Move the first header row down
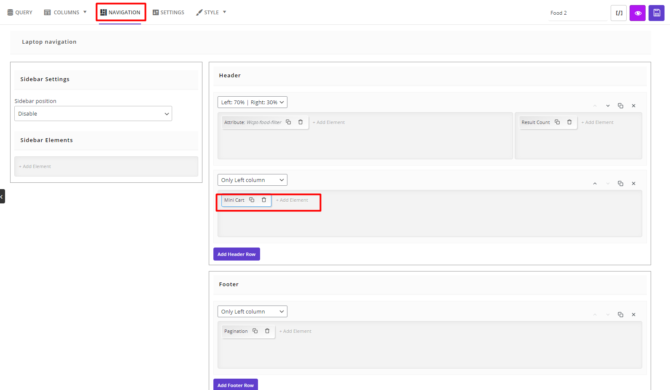 608,106
